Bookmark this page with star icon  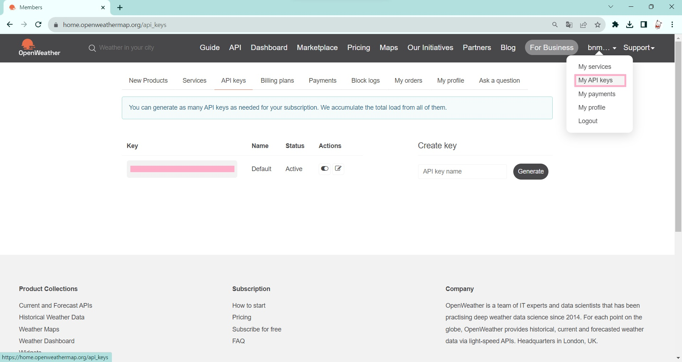(x=597, y=24)
